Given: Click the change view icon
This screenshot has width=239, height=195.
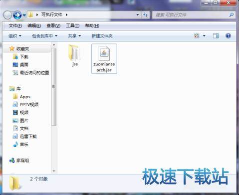Looking at the screenshot, I should click(x=197, y=36).
